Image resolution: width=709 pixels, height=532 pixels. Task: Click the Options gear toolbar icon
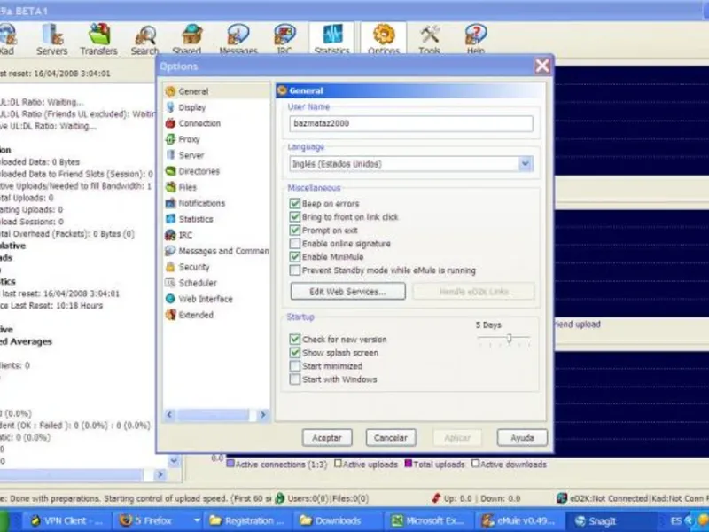click(x=384, y=39)
